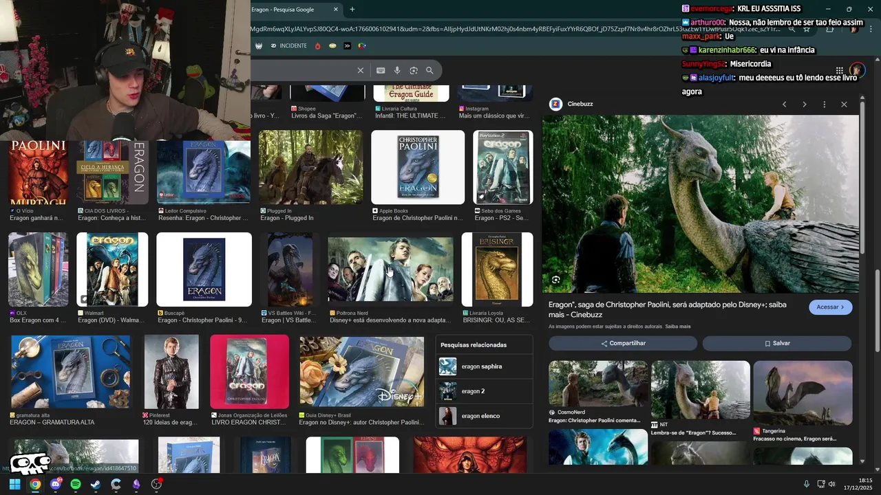This screenshot has width=881, height=495.
Task: Go to next image in preview panel
Action: click(x=804, y=104)
